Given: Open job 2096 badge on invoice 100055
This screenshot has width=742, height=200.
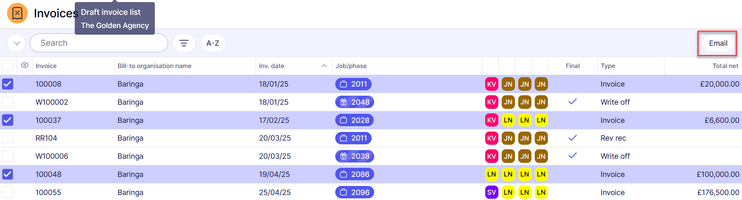Looking at the screenshot, I should click(354, 192).
